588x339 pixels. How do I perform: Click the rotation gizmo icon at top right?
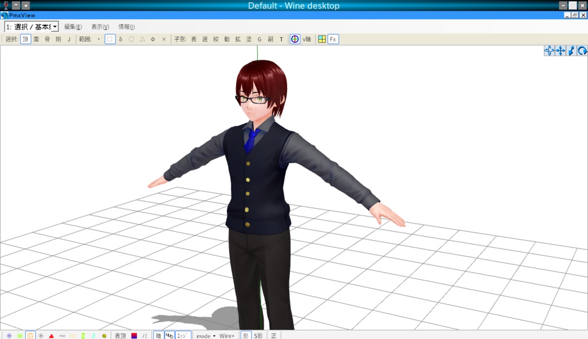click(582, 51)
